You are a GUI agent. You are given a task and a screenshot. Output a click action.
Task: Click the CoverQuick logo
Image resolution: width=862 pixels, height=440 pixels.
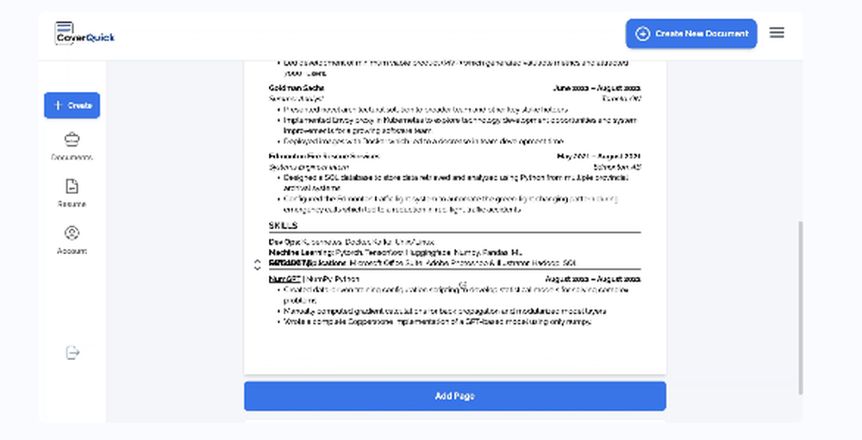84,34
